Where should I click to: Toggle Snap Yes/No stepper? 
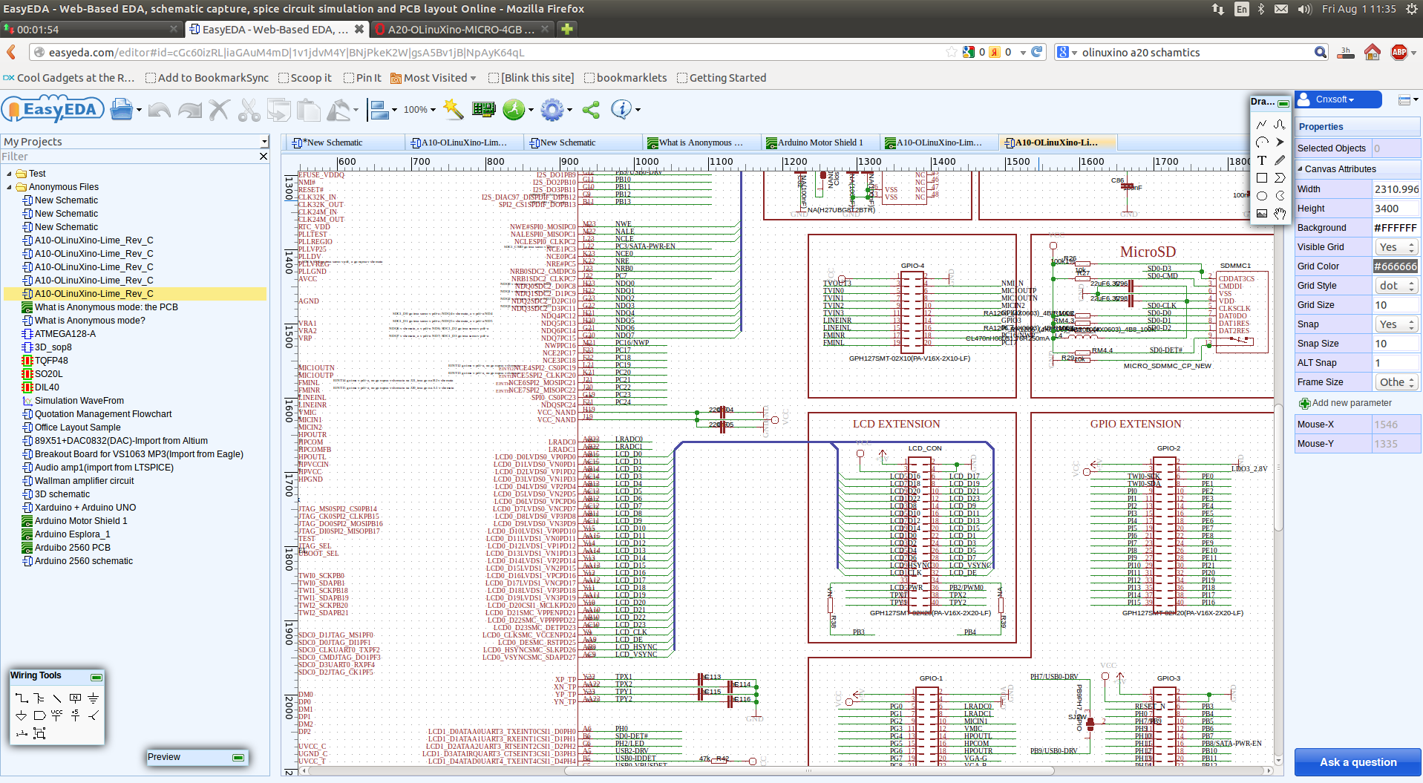[1396, 324]
